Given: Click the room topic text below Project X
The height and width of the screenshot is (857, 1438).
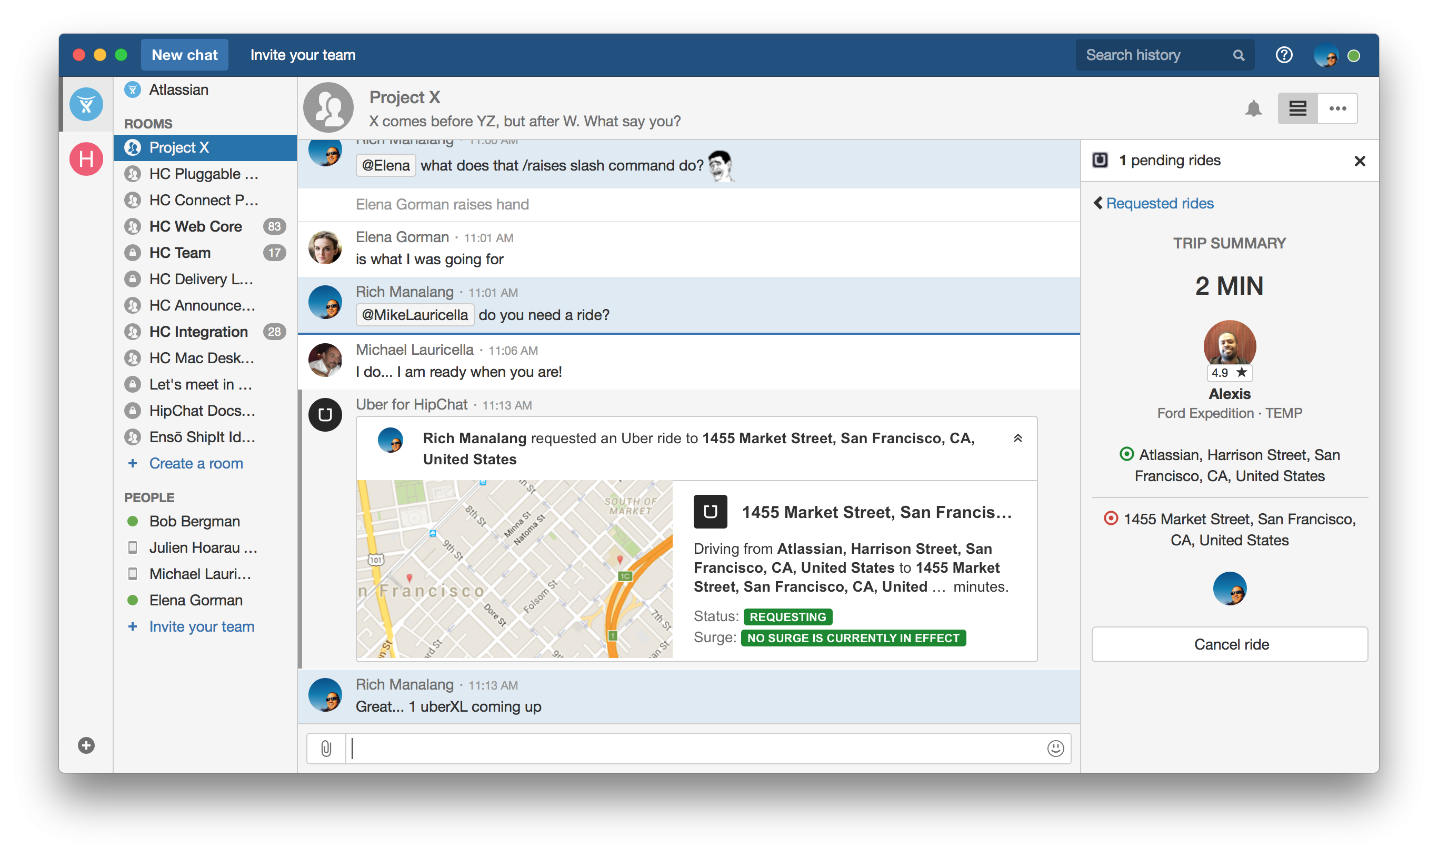Looking at the screenshot, I should (x=525, y=122).
